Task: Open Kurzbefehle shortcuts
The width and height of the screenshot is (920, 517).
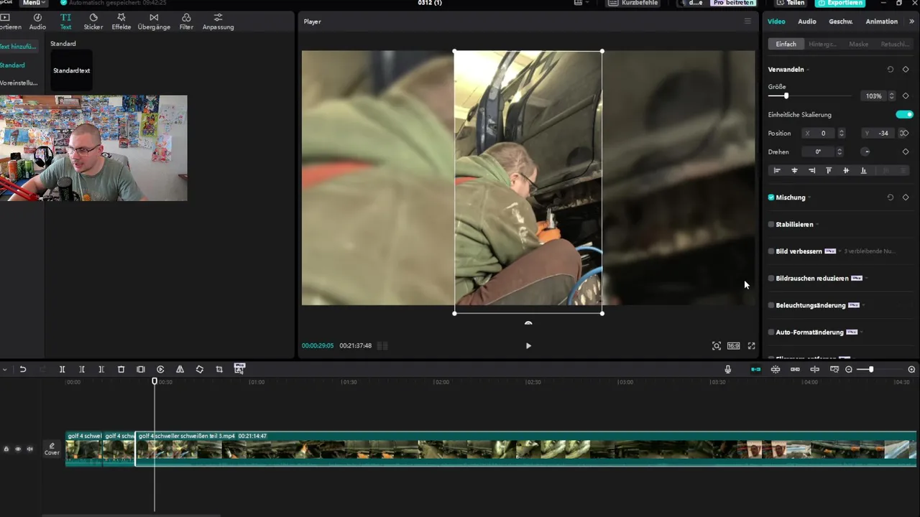Action: click(x=633, y=3)
